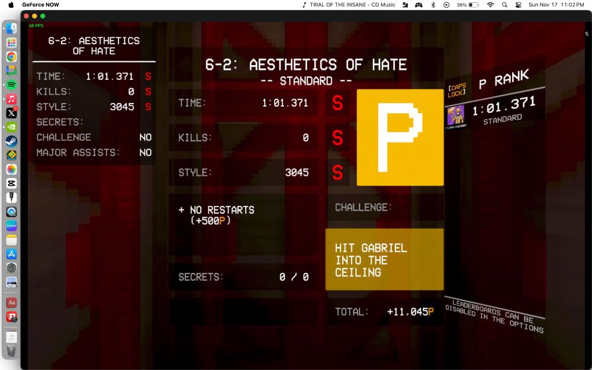Viewport: 592px width, 370px height.
Task: Click the STYLE 3045 row in left panel
Action: [94, 107]
